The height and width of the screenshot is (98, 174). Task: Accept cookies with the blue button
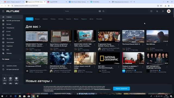pos(122,88)
